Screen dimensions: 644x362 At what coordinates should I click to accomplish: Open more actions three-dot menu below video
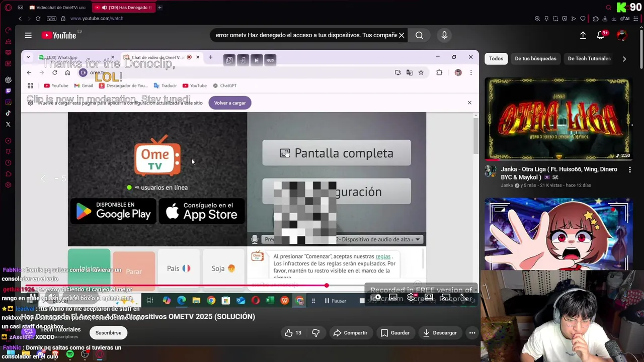(x=472, y=333)
